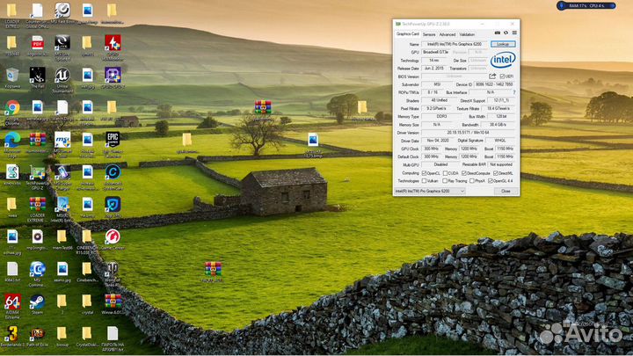Click the Bus Interface question mark

pyautogui.click(x=514, y=92)
